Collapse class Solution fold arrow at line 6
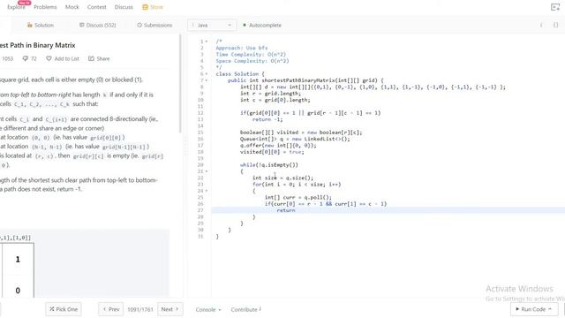The image size is (565, 318). [x=207, y=74]
